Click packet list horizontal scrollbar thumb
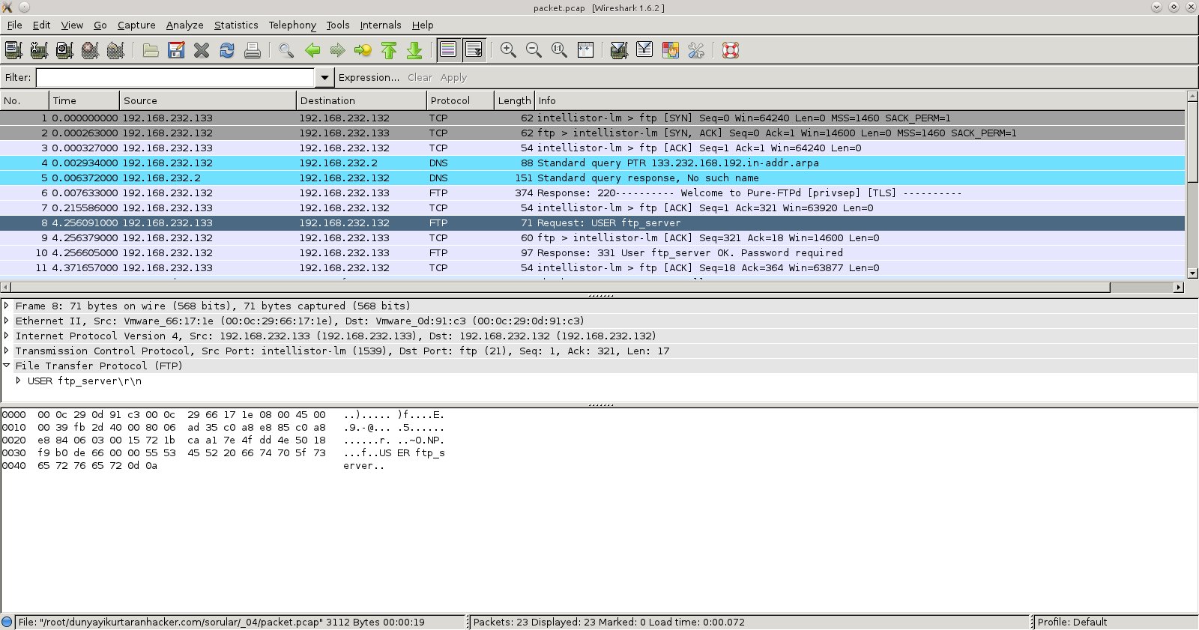 click(x=561, y=287)
